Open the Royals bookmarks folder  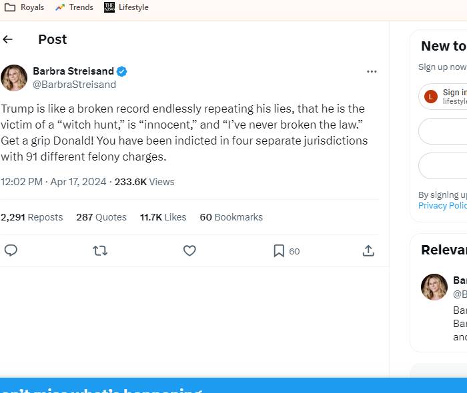pyautogui.click(x=25, y=7)
